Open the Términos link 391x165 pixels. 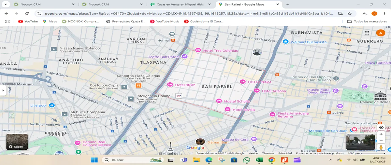pos(268,153)
